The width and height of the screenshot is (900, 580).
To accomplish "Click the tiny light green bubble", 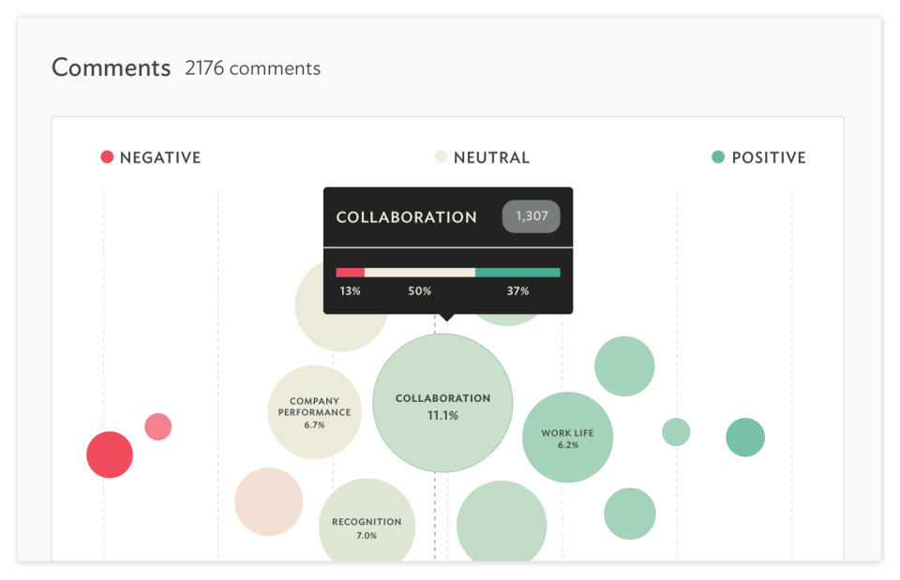I will pyautogui.click(x=676, y=432).
